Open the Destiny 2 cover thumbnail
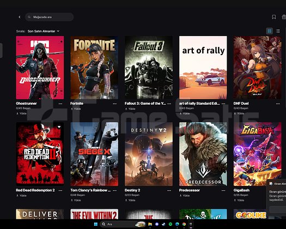This screenshot has height=229, width=286. click(x=149, y=154)
